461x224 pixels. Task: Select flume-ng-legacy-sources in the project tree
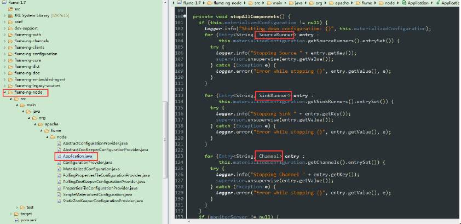[x=37, y=86]
